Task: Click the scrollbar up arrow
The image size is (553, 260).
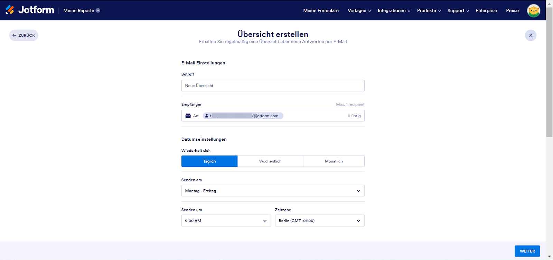Action: tap(549, 3)
